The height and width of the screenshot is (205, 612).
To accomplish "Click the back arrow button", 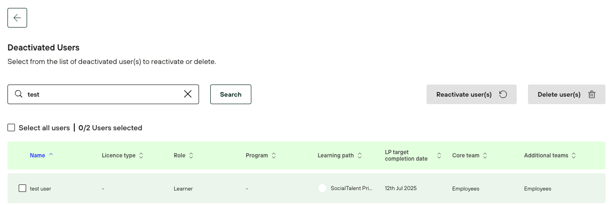I will point(17,18).
